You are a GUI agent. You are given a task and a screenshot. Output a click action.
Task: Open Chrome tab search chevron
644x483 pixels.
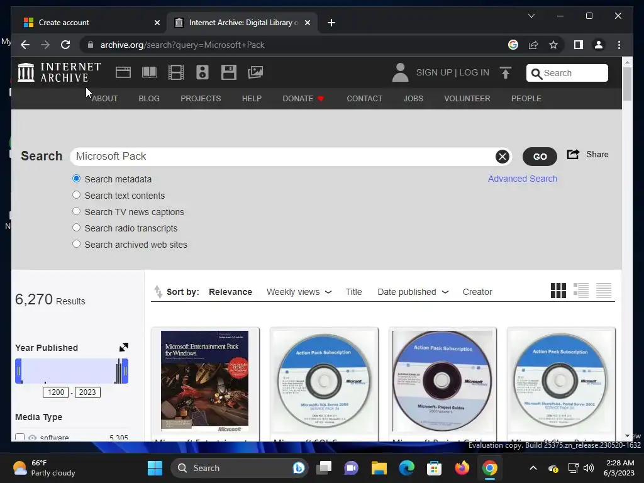[531, 16]
